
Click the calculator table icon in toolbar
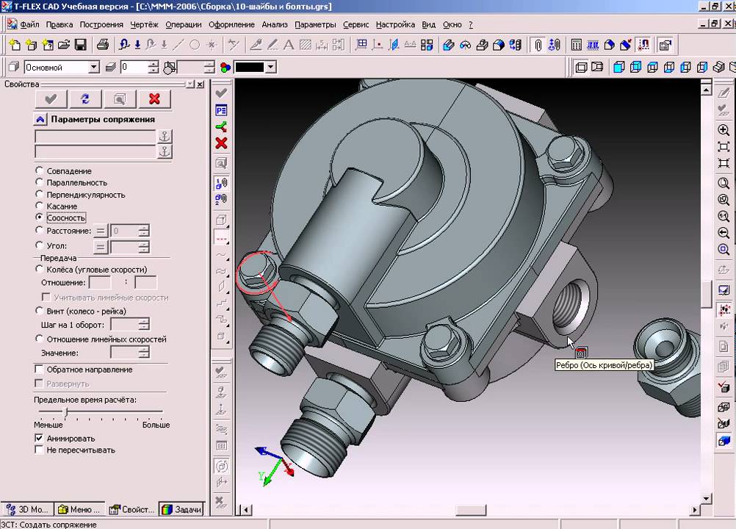coord(576,45)
